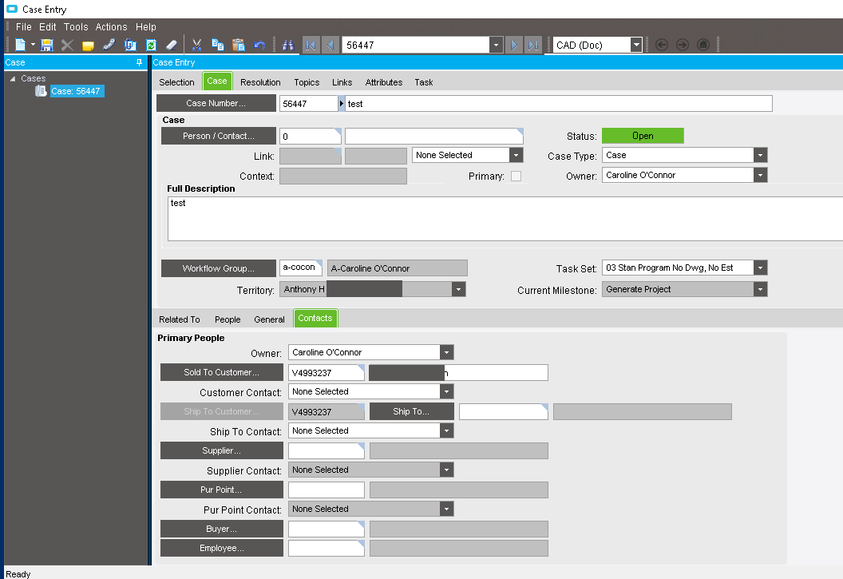Open the Tools menu

point(76,27)
